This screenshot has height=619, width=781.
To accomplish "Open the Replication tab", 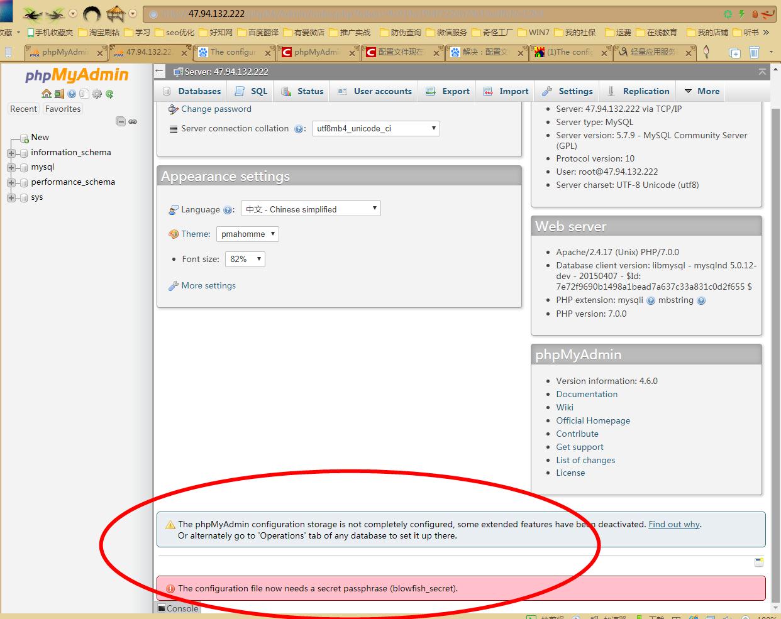I will [638, 91].
